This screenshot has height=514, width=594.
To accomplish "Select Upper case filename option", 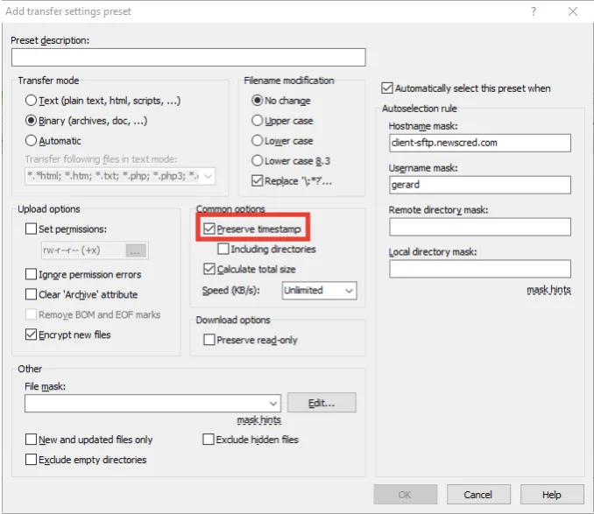I will click(x=257, y=120).
